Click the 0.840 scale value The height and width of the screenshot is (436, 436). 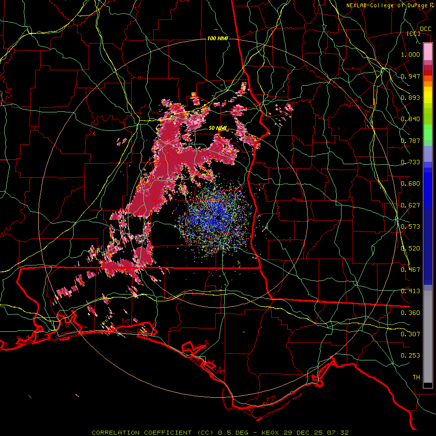(410, 119)
